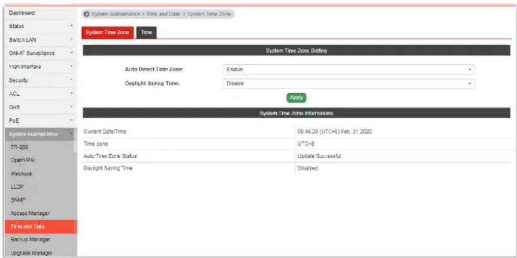517x258 pixels.
Task: Expand the Status sidebar menu
Action: pos(41,25)
